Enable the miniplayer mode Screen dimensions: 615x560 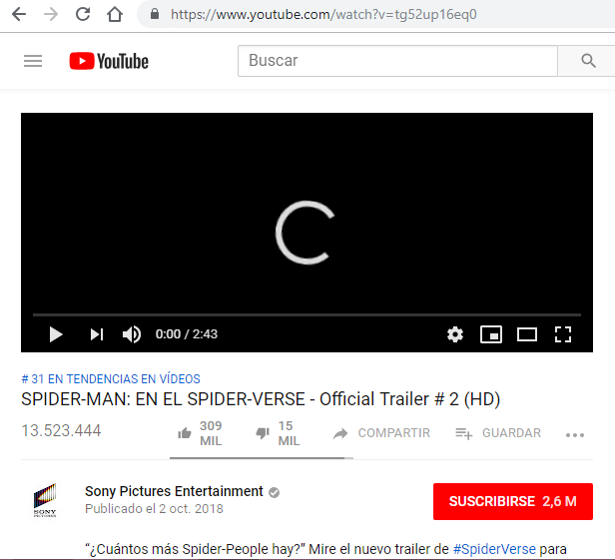pos(491,334)
